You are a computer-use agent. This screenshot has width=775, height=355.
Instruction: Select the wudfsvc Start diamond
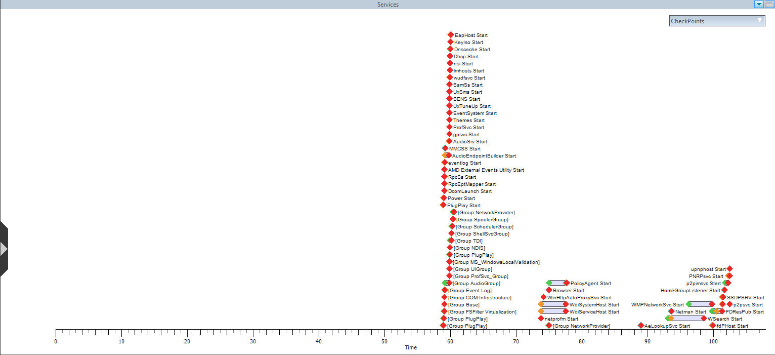point(450,77)
